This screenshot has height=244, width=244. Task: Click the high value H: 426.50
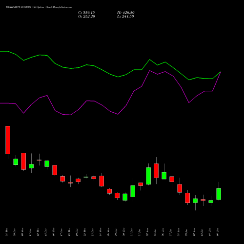click(x=126, y=13)
